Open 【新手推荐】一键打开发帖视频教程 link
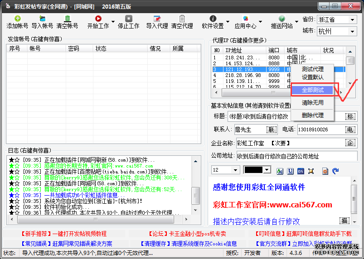 pyautogui.click(x=63, y=234)
